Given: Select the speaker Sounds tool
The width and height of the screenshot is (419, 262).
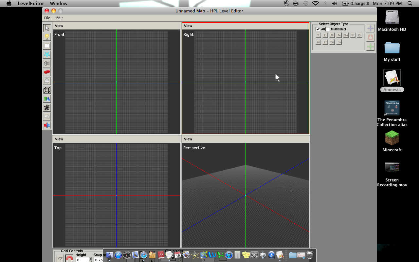Looking at the screenshot, I should pos(47,64).
